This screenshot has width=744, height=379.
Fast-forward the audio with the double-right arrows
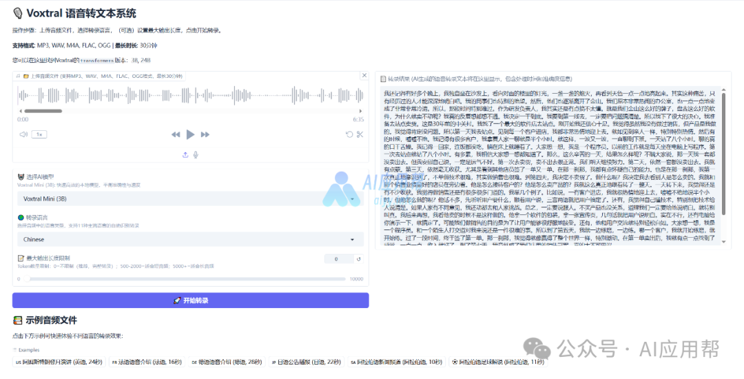click(205, 134)
